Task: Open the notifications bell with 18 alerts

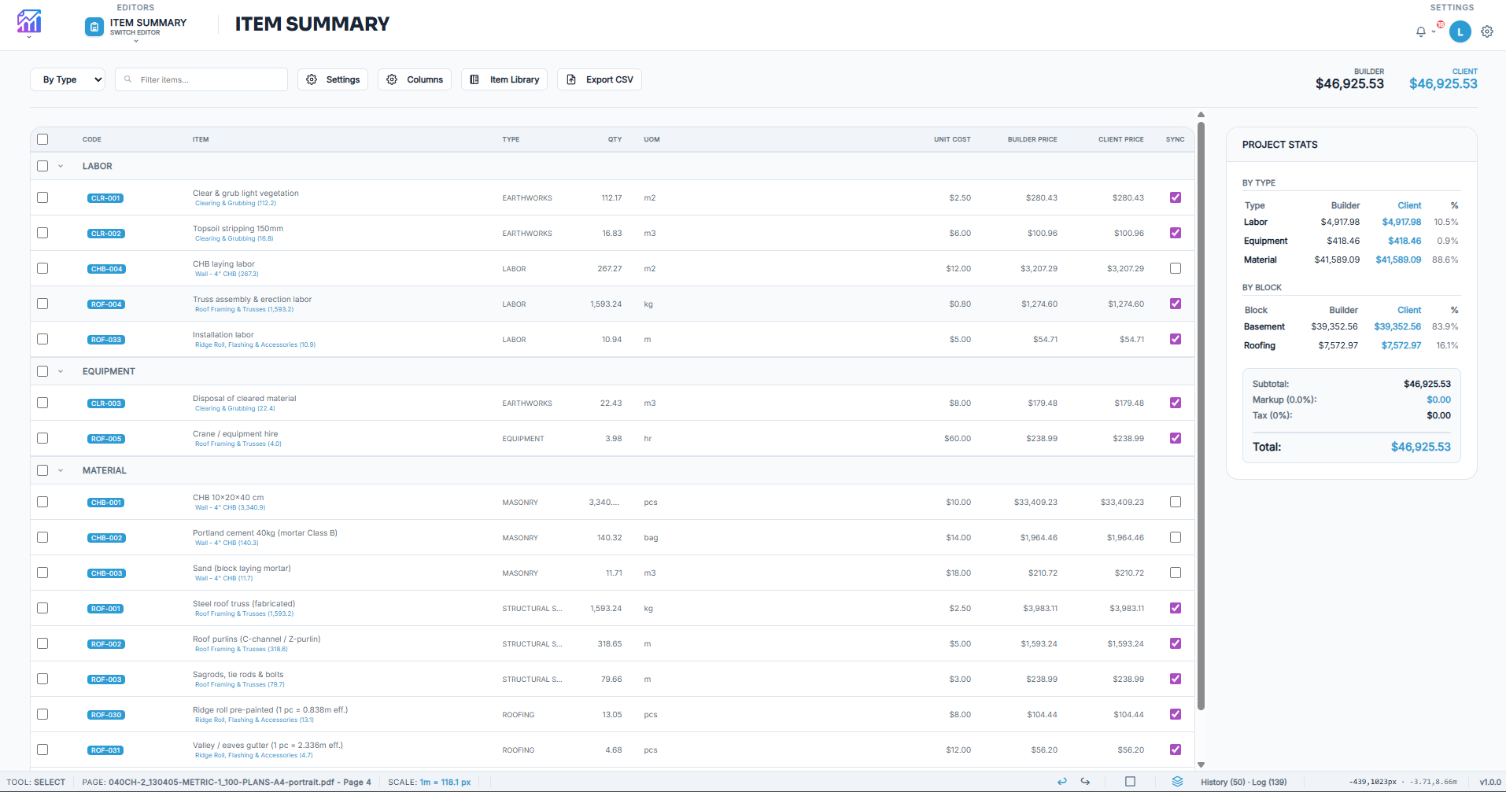Action: (1420, 31)
